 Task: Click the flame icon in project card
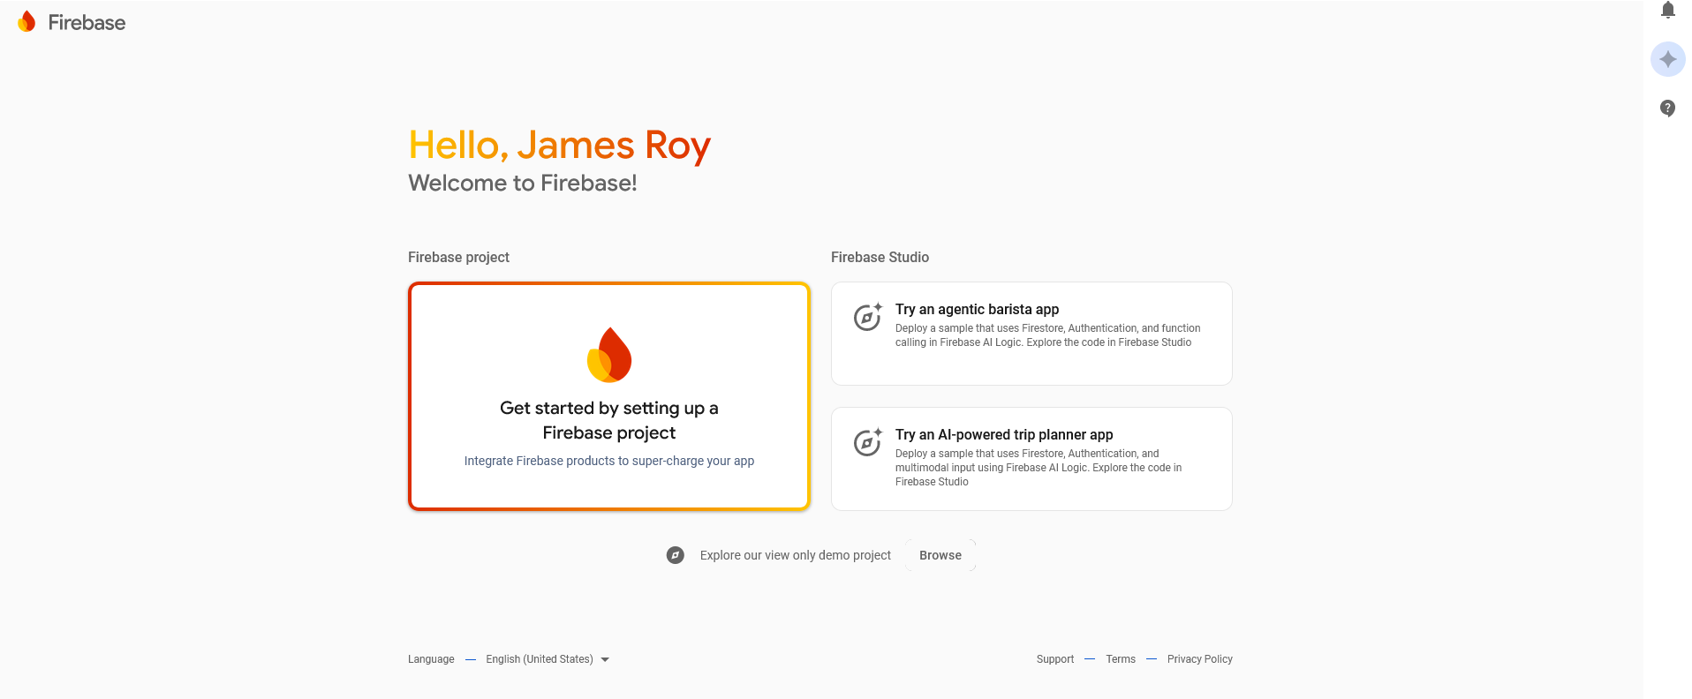click(609, 355)
